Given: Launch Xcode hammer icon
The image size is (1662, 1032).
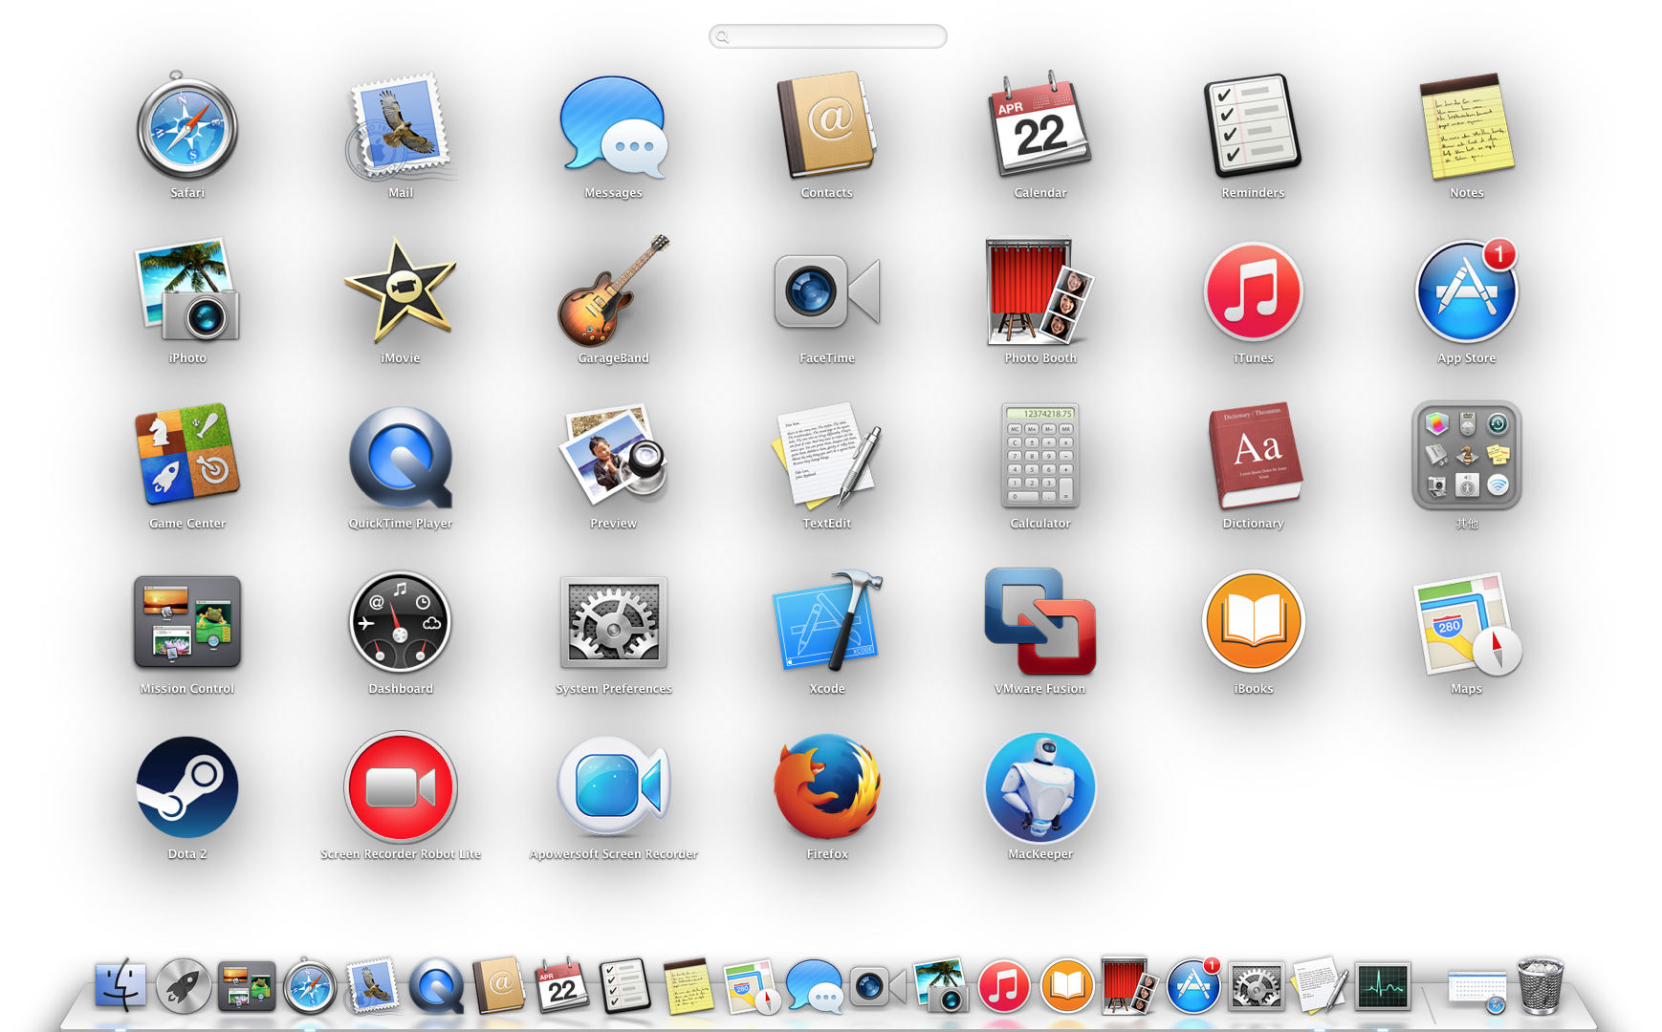Looking at the screenshot, I should coord(827,621).
